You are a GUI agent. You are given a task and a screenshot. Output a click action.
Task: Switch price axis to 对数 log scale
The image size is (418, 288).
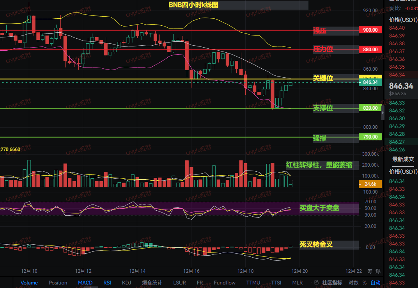click(x=354, y=283)
